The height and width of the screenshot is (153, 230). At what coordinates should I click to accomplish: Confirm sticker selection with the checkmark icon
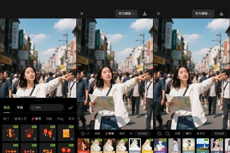(x=71, y=108)
